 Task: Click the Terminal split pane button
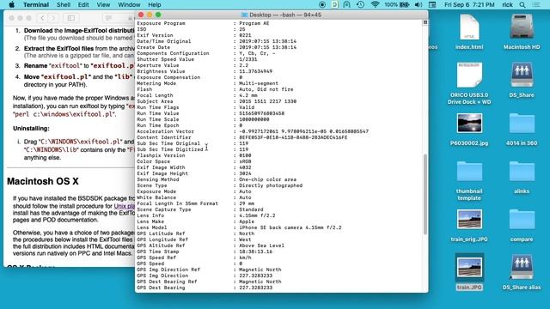coord(425,22)
